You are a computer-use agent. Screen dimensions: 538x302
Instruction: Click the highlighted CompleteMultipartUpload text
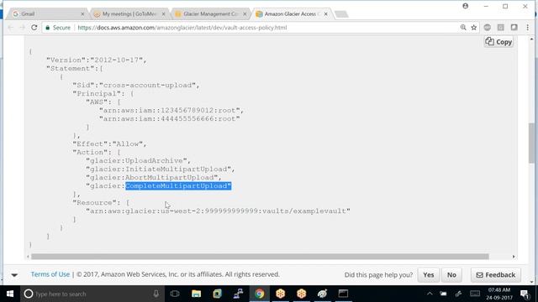178,186
